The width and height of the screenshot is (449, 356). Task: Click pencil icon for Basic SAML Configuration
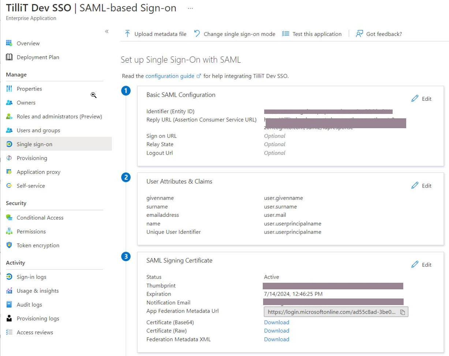pos(415,99)
